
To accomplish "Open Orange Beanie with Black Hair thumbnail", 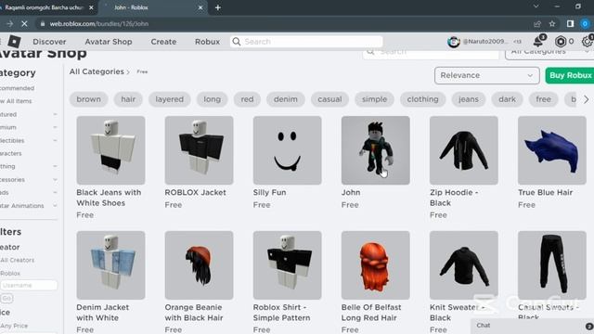I will tap(199, 265).
